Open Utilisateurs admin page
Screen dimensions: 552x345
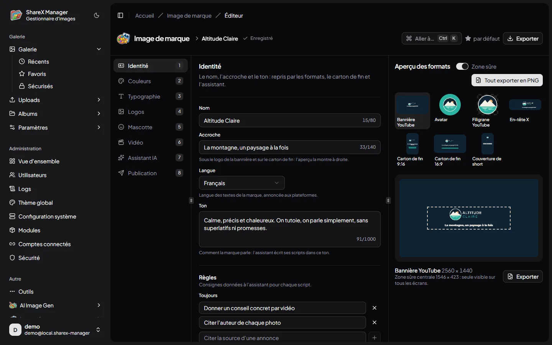click(x=55, y=175)
